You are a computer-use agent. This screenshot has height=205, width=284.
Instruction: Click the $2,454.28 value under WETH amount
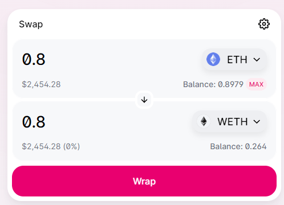tap(41, 146)
